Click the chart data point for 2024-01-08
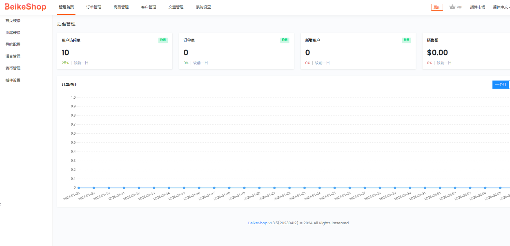The width and height of the screenshot is (510, 246). [x=79, y=188]
